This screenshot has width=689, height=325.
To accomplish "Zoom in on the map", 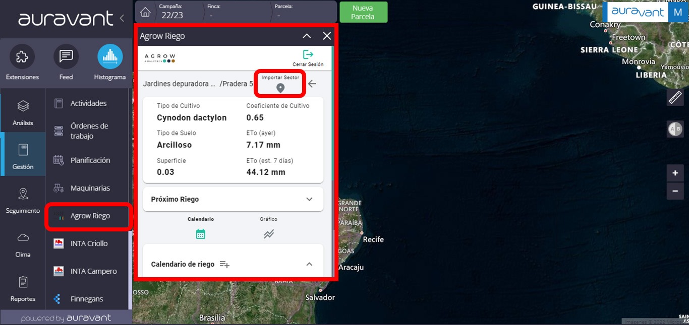I will [675, 173].
